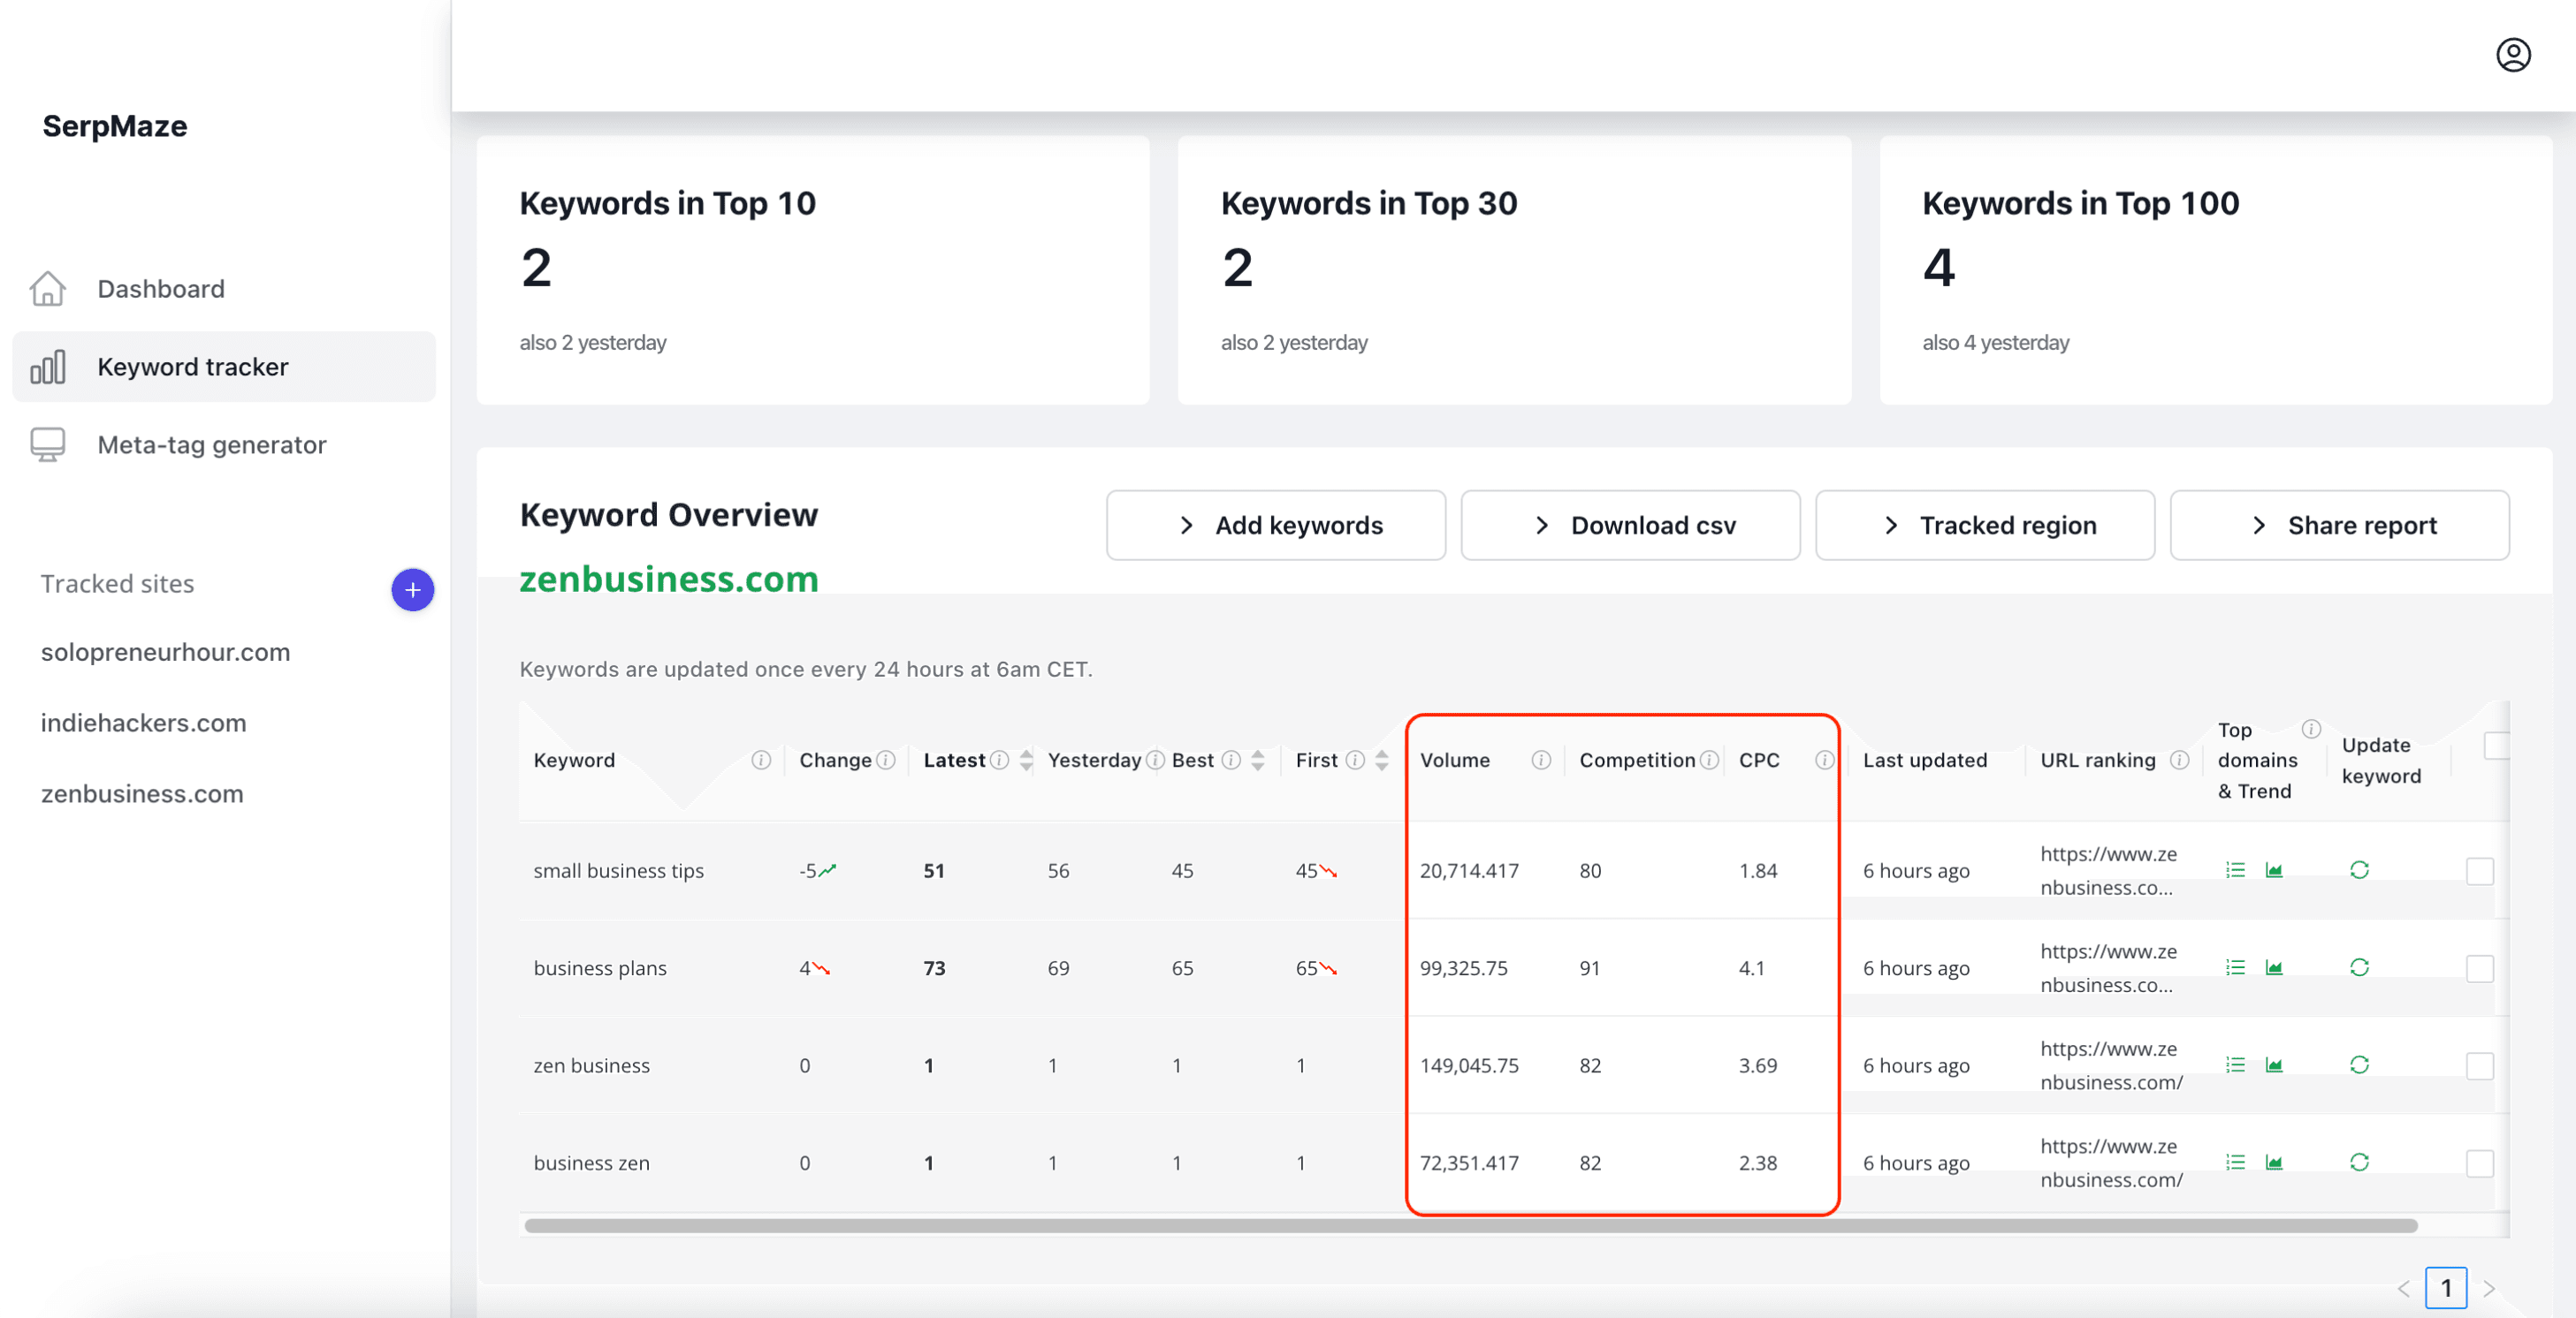
Task: Click the Tracked region button
Action: coord(1985,525)
